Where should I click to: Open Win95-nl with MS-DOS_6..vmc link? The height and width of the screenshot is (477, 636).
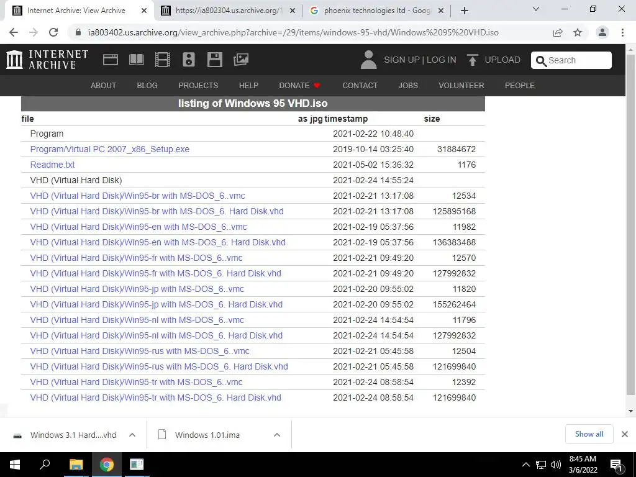click(x=137, y=320)
